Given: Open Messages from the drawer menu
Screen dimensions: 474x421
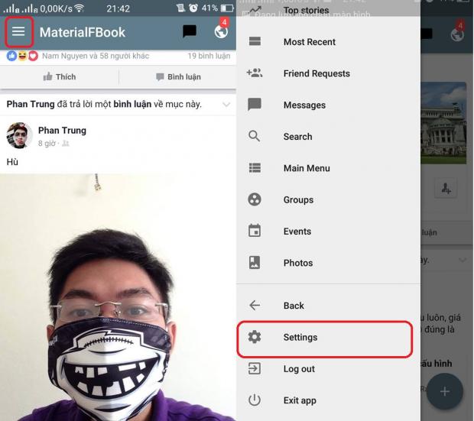Looking at the screenshot, I should point(304,105).
